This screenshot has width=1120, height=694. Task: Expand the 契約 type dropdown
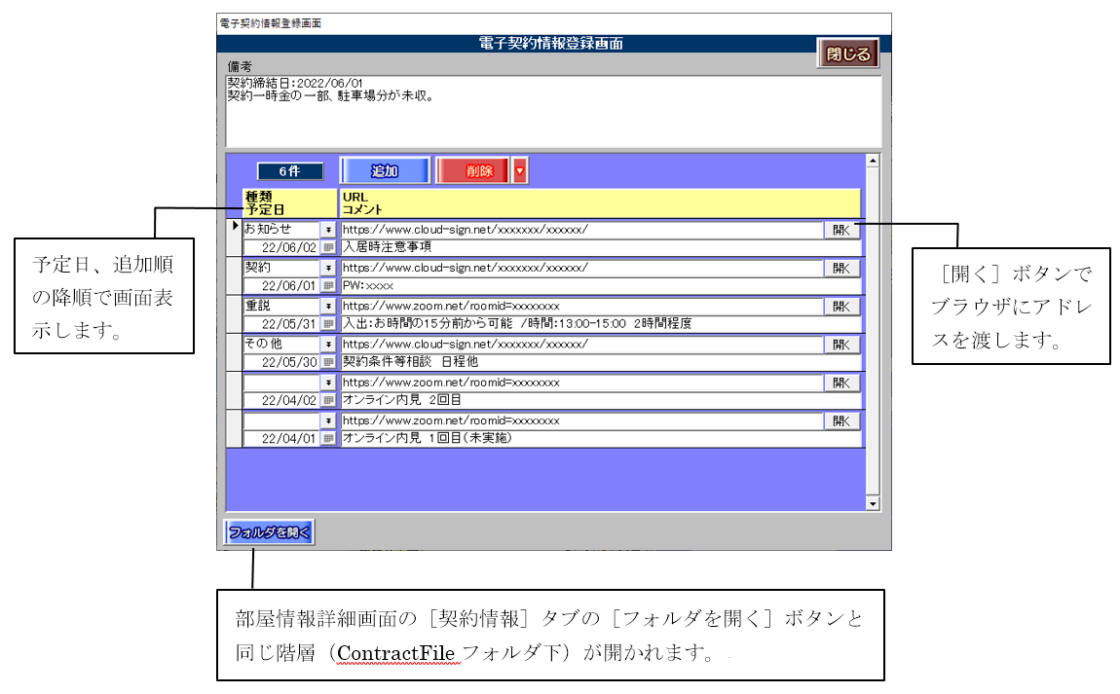pyautogui.click(x=328, y=268)
